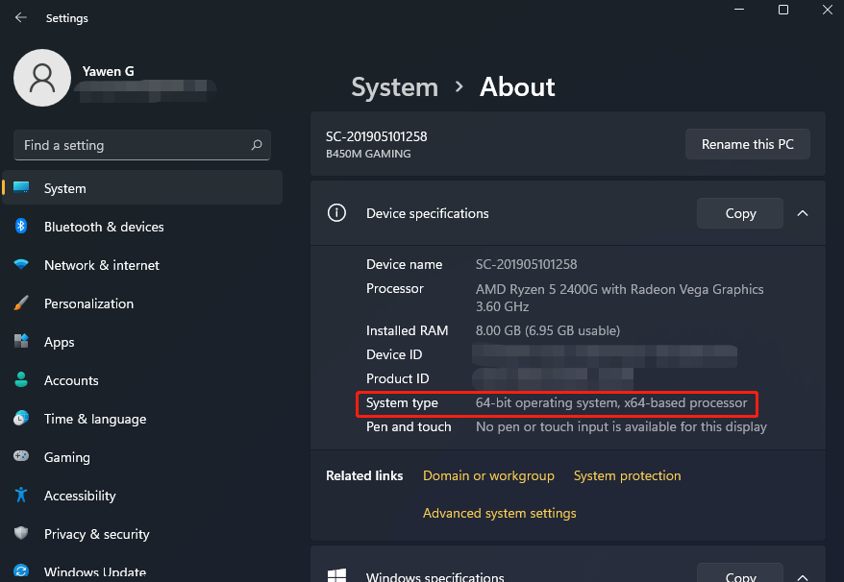
Task: Open the user profile avatar
Action: point(42,78)
